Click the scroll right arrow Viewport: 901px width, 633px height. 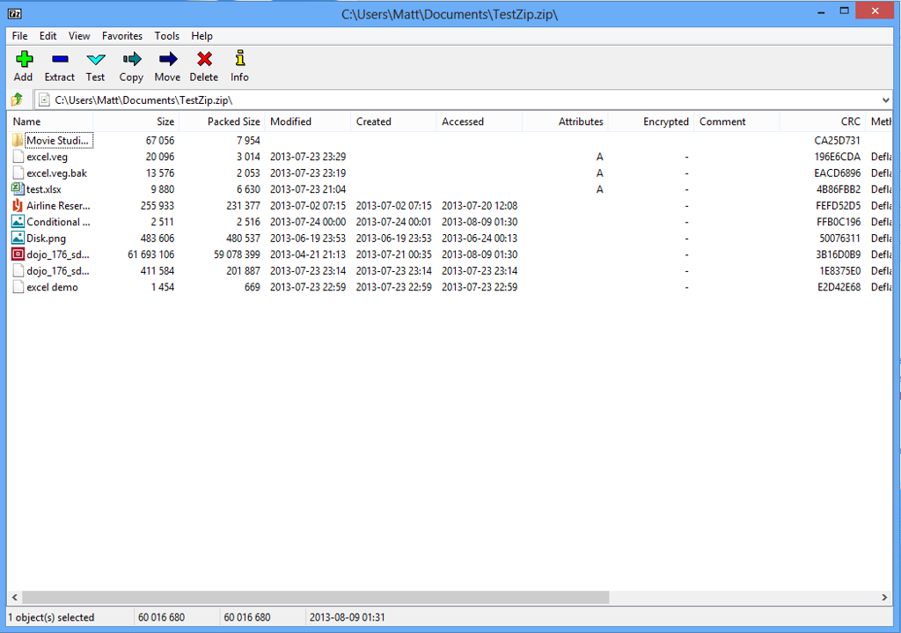click(884, 598)
